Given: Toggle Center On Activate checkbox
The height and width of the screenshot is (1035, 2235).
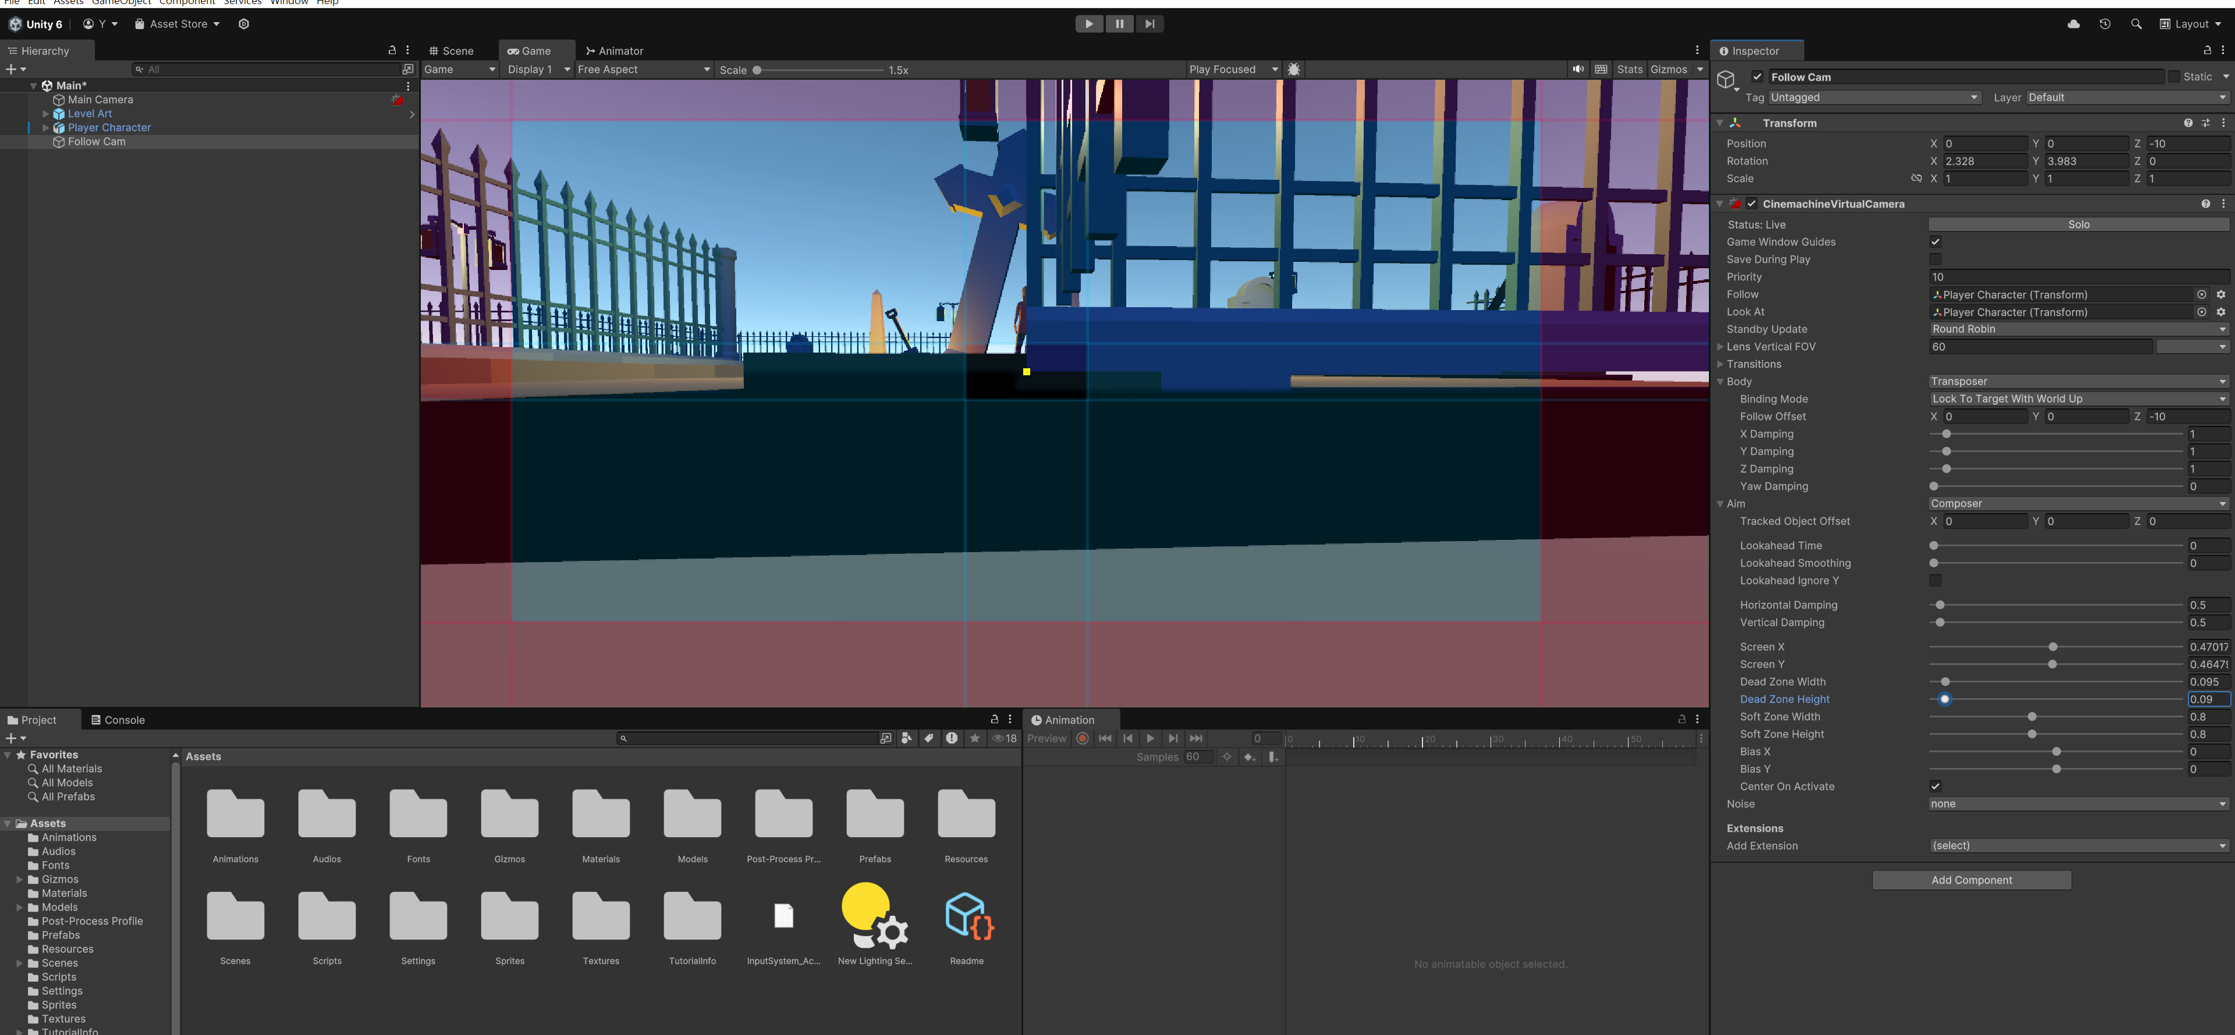Looking at the screenshot, I should click(1935, 787).
